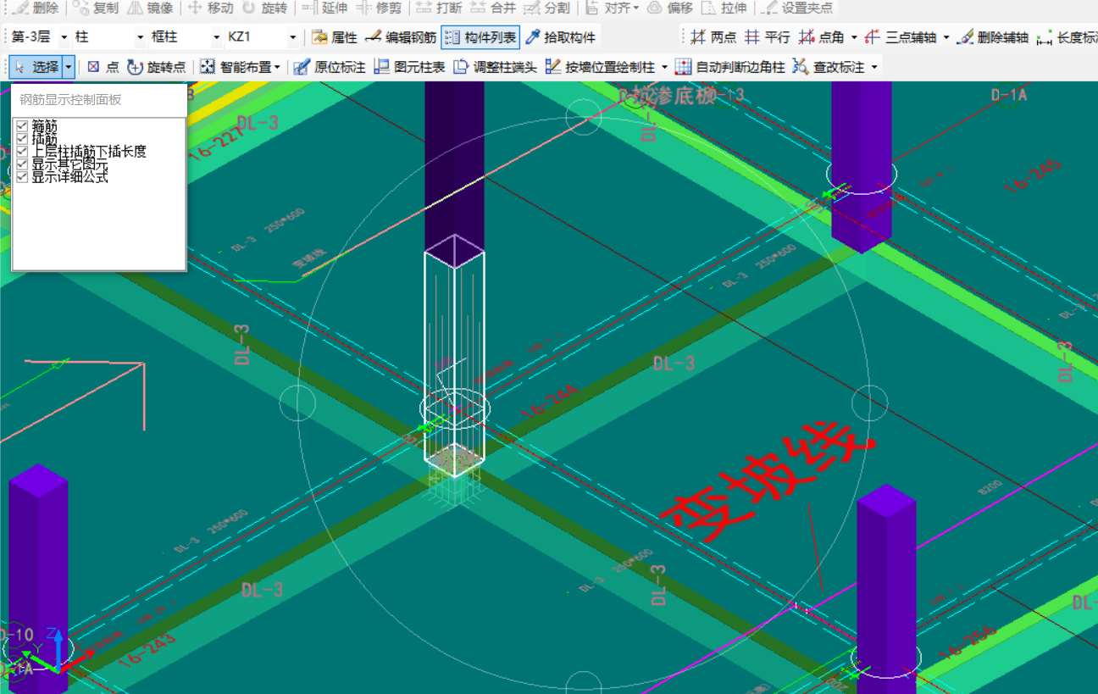This screenshot has height=694, width=1098.
Task: Click 自动判断边角柱 tool
Action: click(730, 66)
